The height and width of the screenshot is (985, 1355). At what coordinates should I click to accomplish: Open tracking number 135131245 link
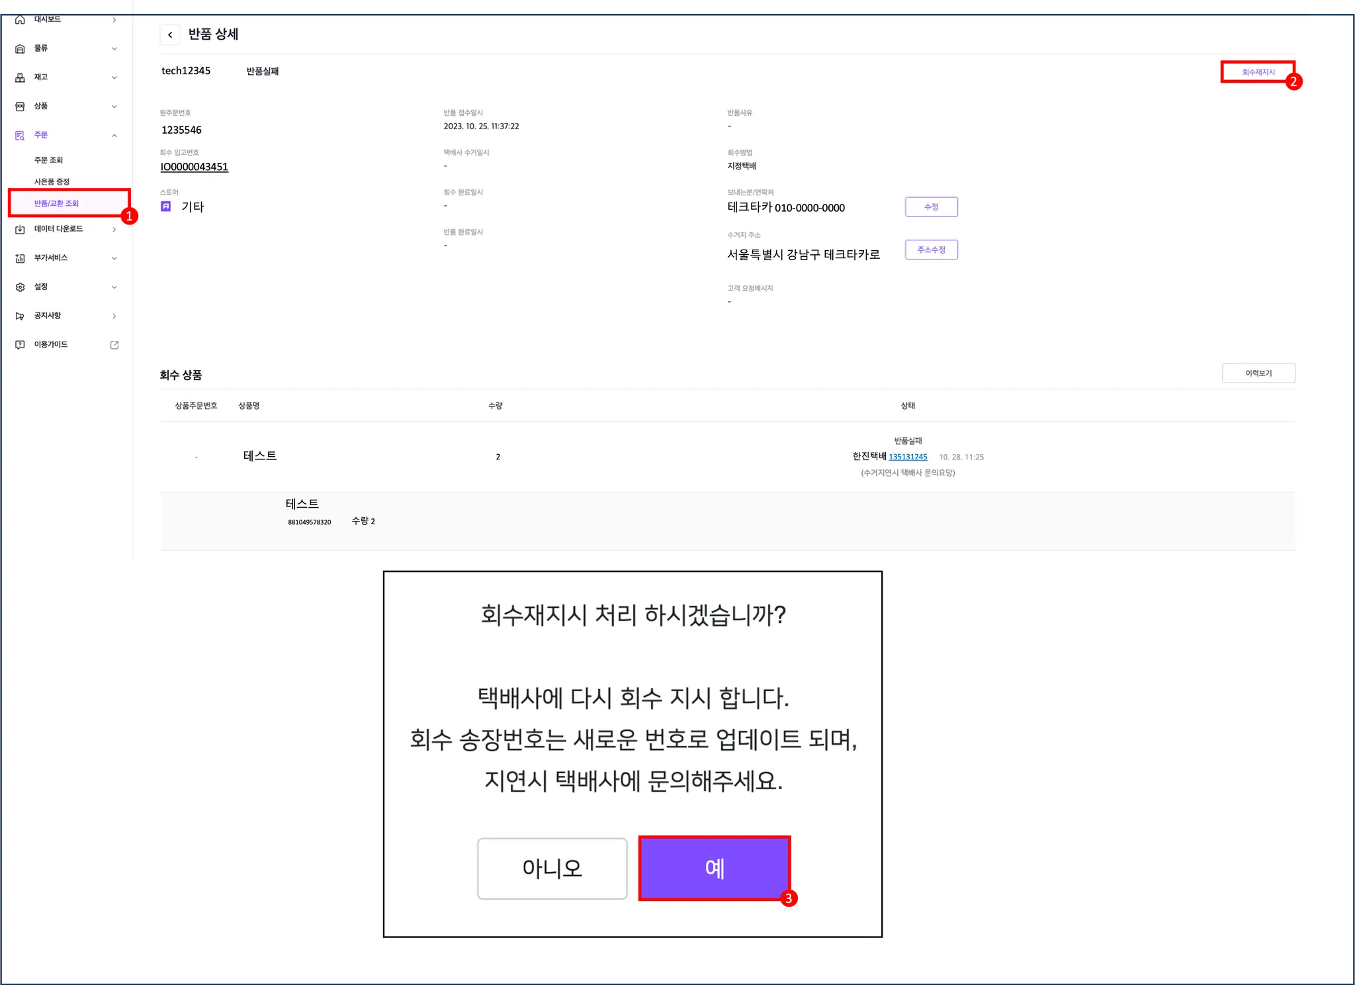tap(908, 457)
